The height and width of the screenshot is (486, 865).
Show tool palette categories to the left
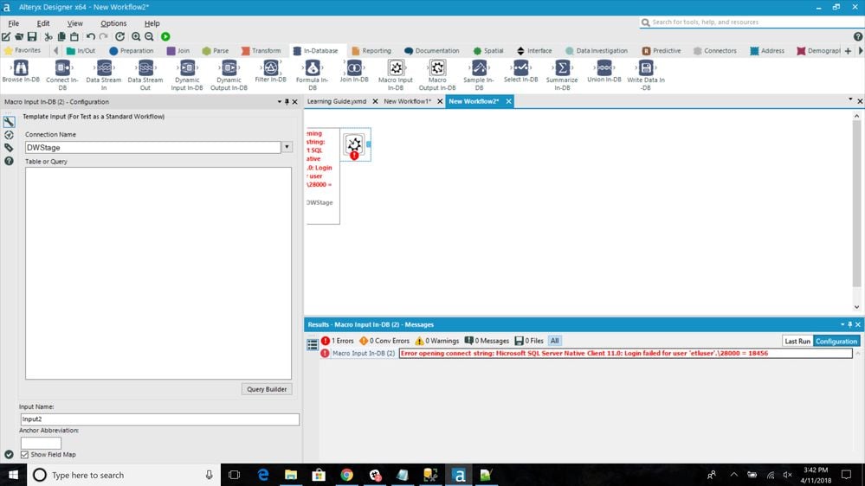point(55,51)
